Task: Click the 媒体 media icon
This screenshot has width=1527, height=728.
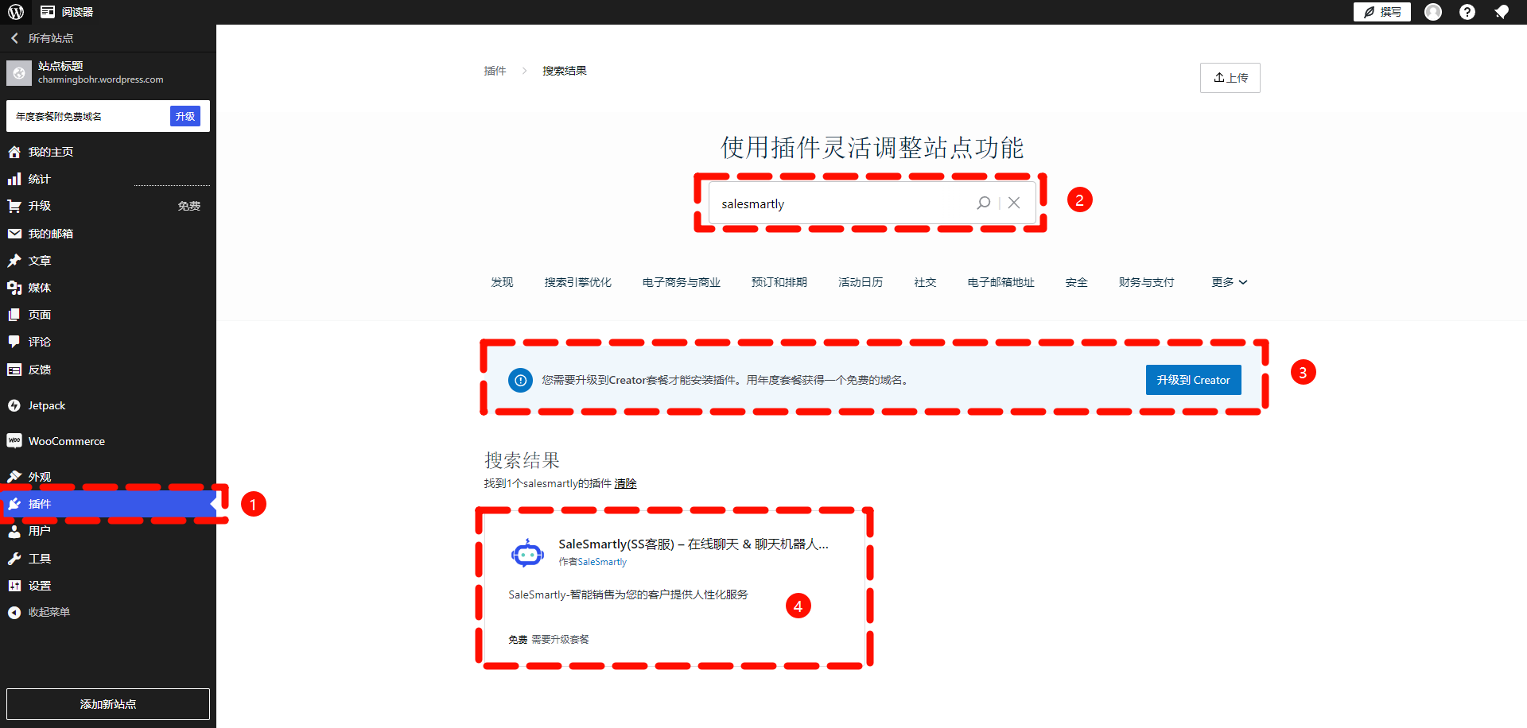Action: point(14,288)
